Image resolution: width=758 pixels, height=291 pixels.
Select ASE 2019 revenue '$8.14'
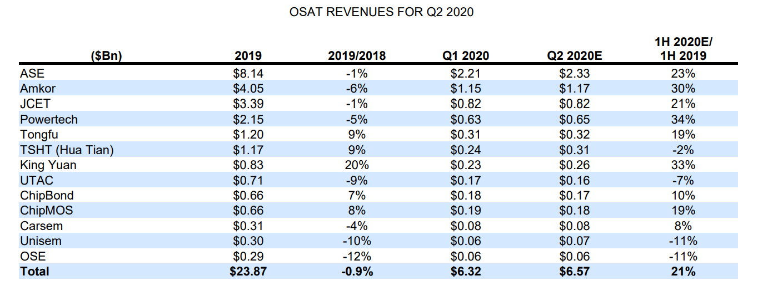[248, 73]
